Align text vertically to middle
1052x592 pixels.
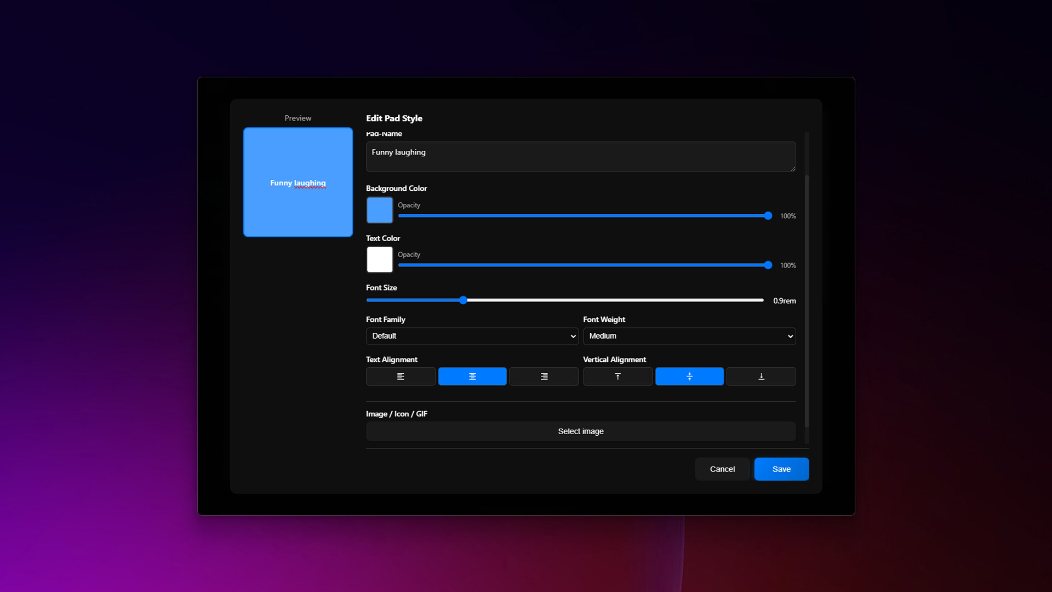pos(689,377)
